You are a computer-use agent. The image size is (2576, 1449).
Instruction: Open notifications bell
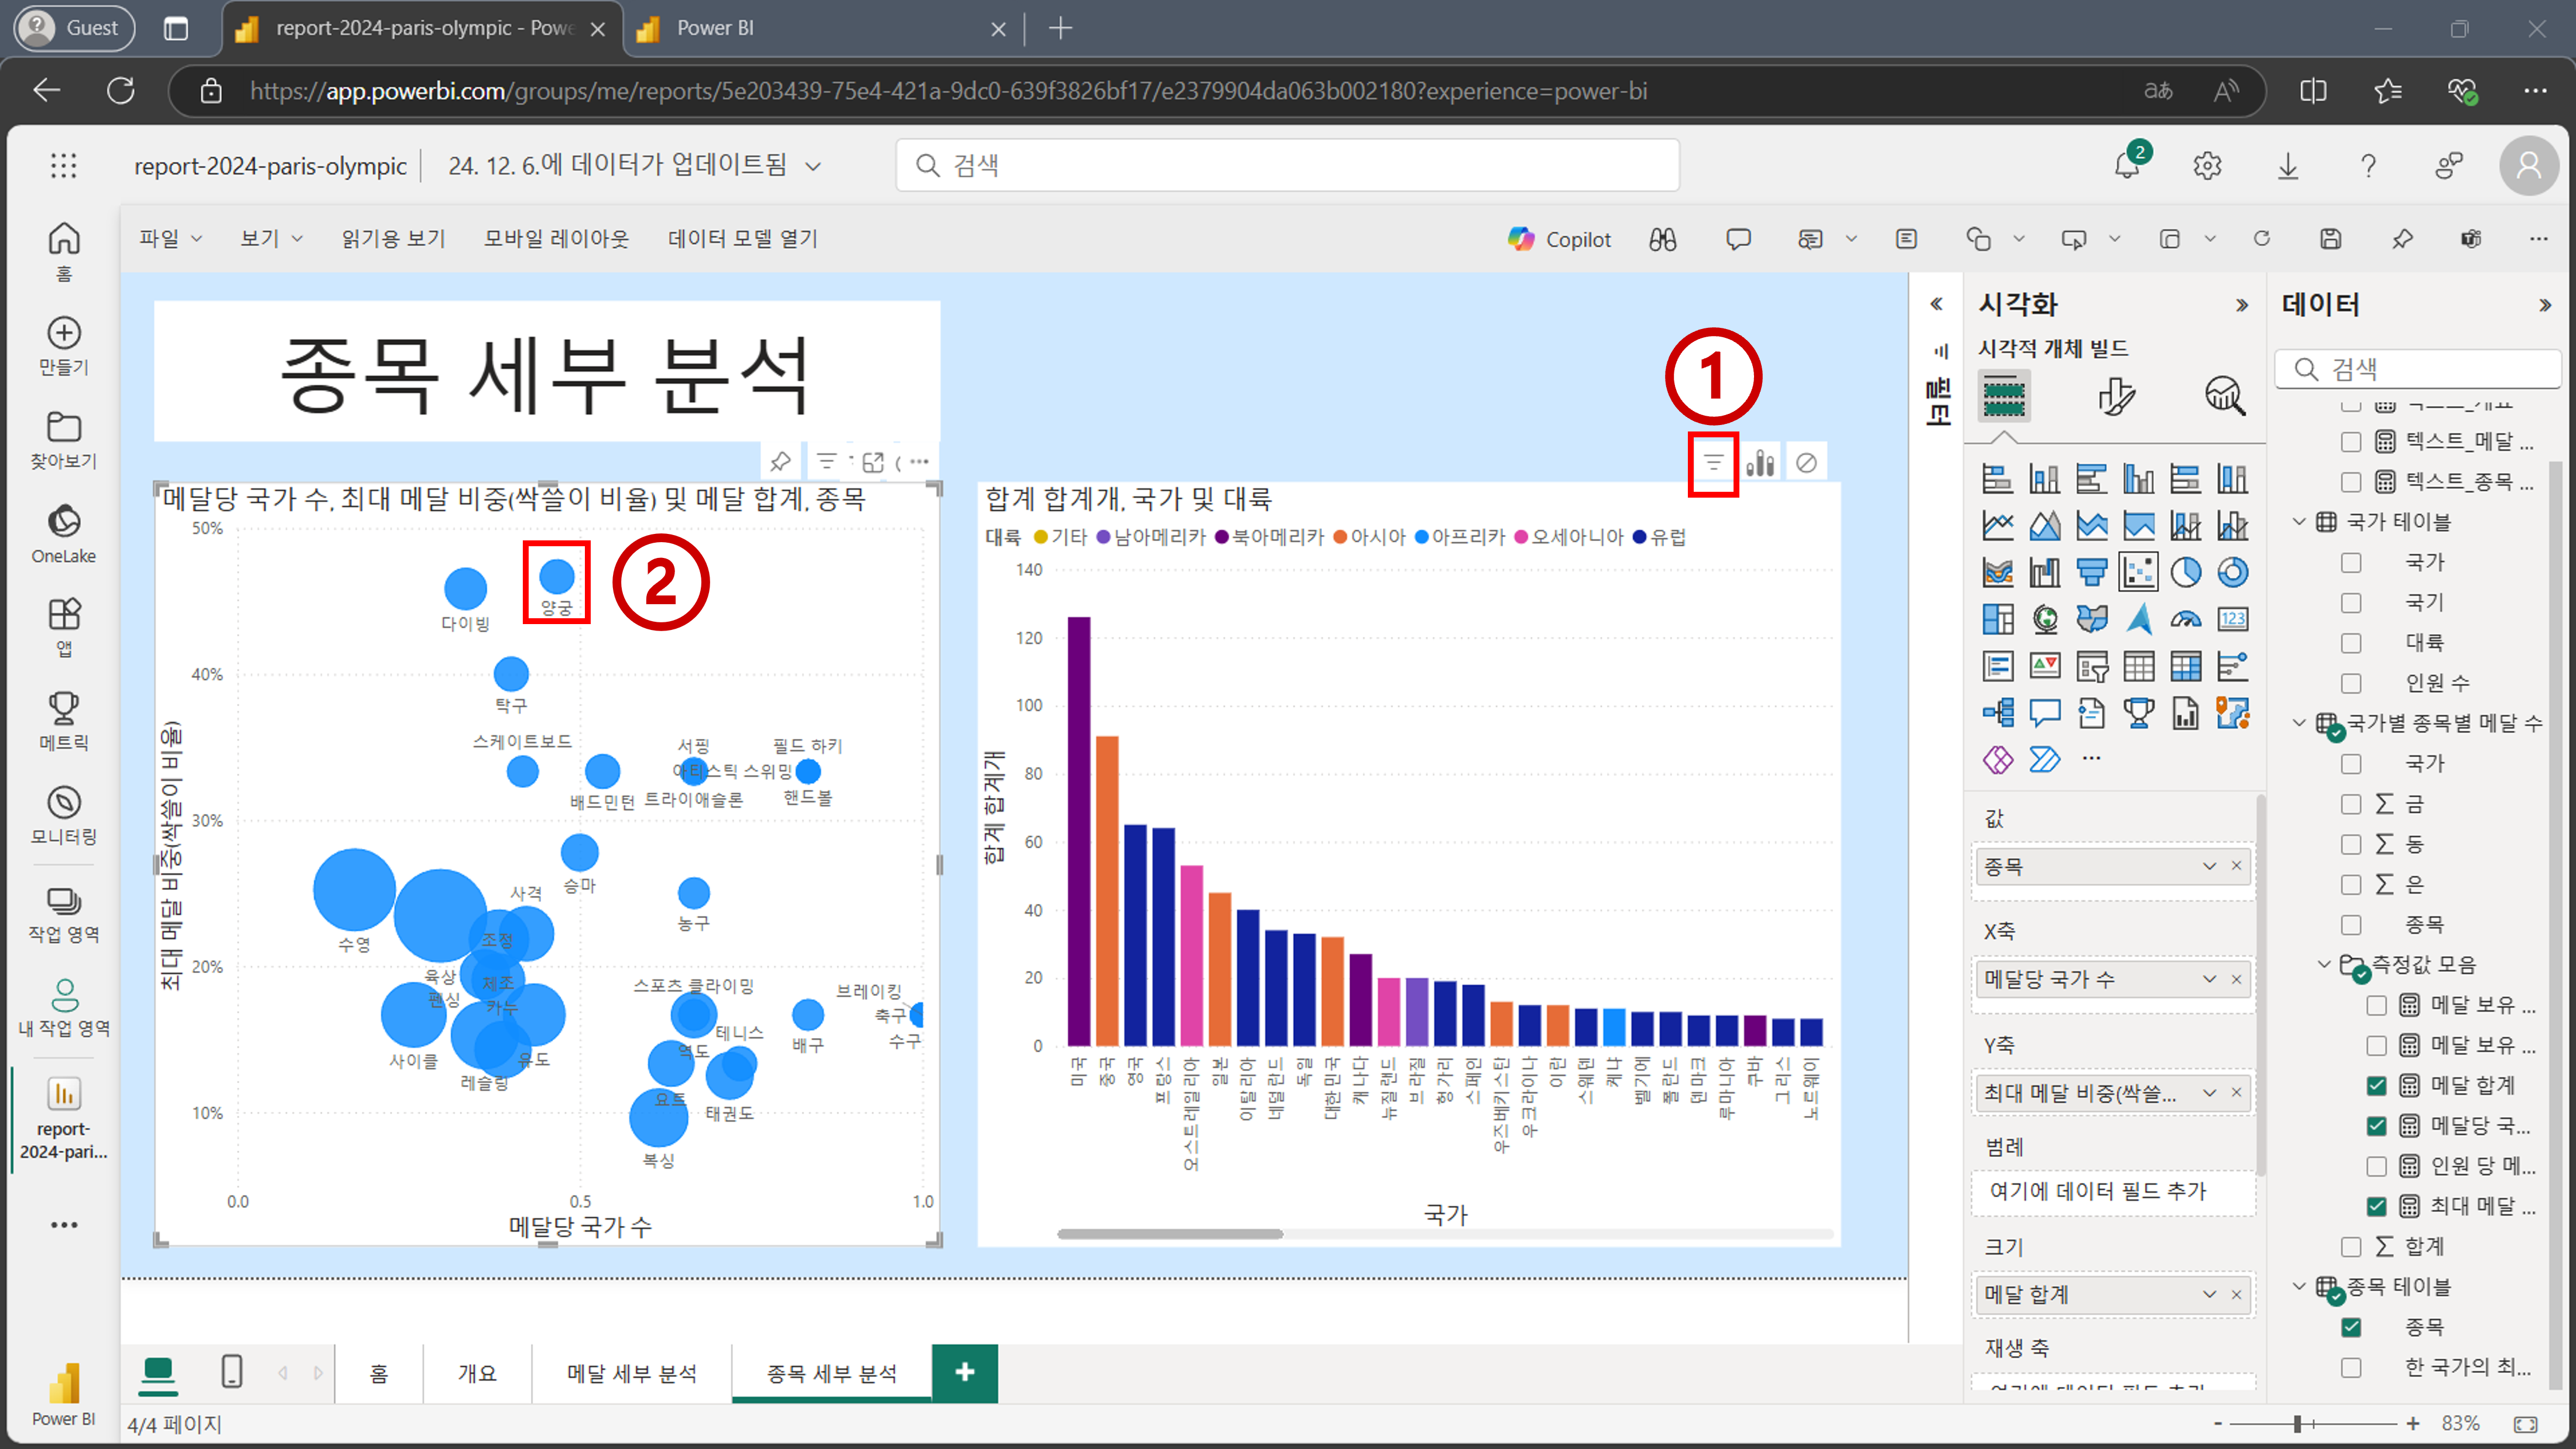pos(2127,165)
